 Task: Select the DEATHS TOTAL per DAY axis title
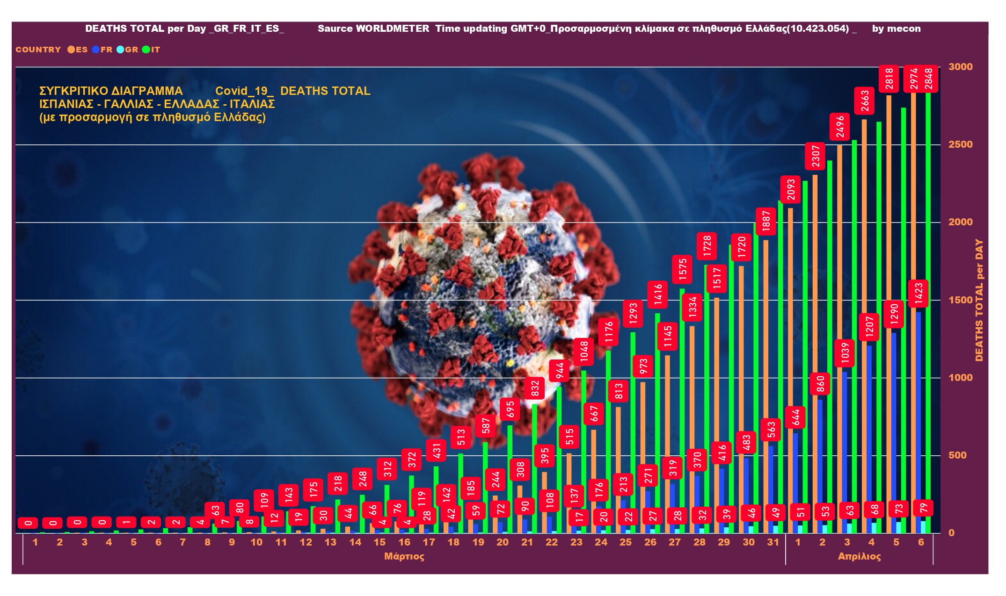[x=979, y=300]
